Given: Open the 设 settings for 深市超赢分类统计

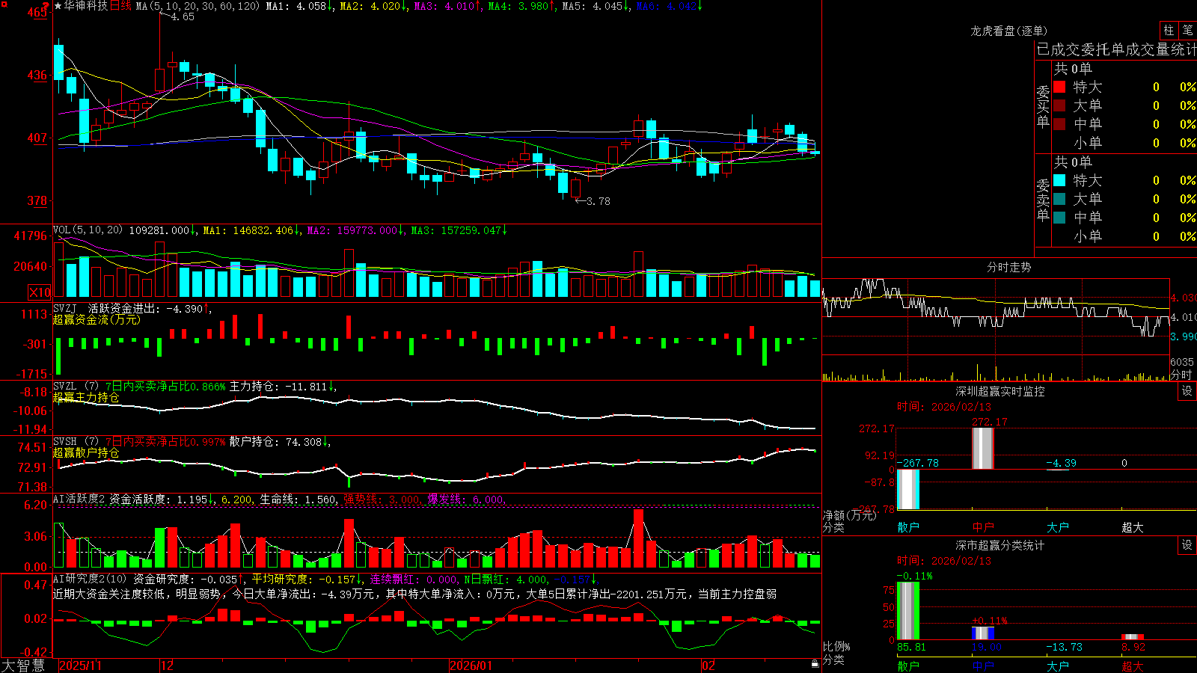Looking at the screenshot, I should coord(1187,545).
